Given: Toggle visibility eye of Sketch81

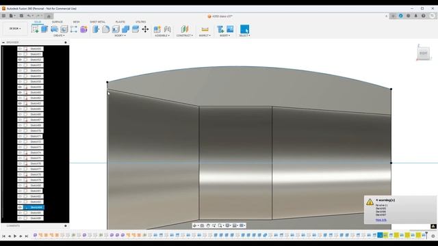Looking at the screenshot, I should 20,191.
